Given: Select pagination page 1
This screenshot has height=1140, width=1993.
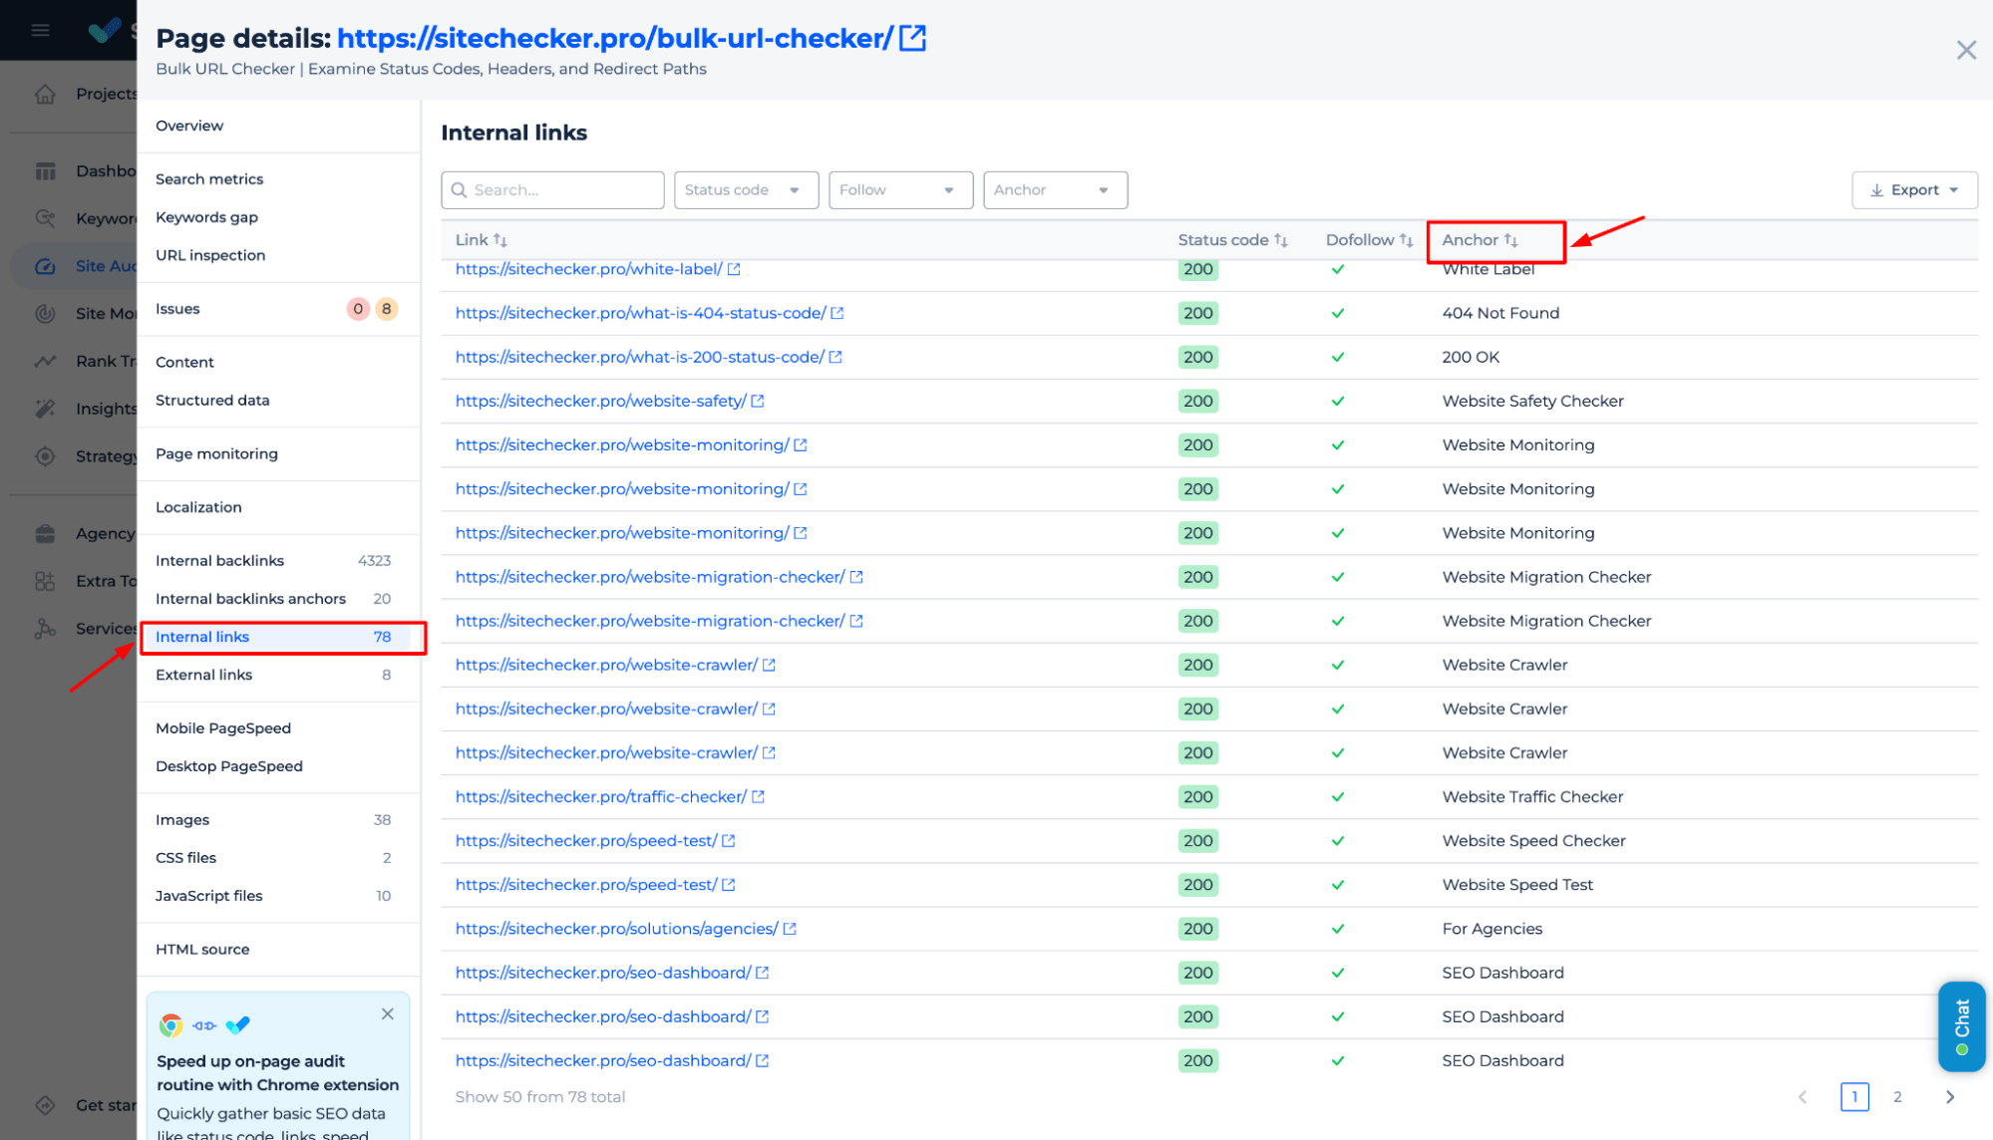Looking at the screenshot, I should (x=1854, y=1097).
